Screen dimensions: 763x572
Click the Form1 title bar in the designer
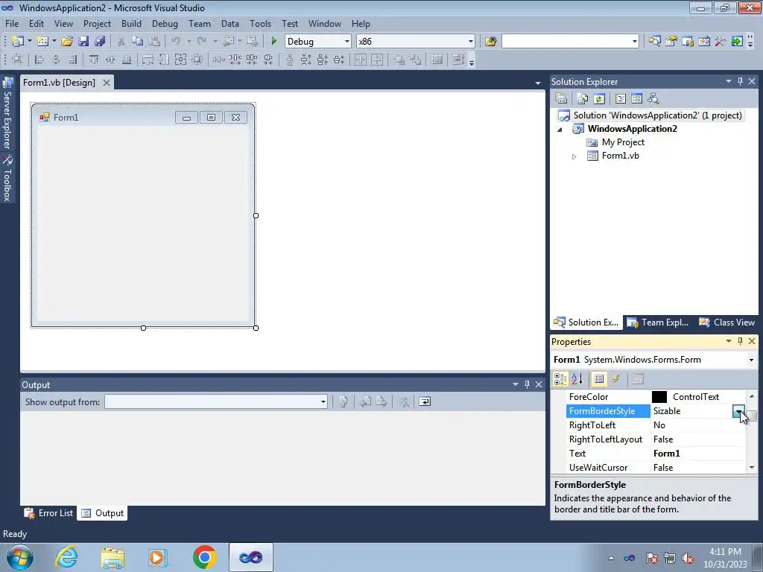pos(143,117)
